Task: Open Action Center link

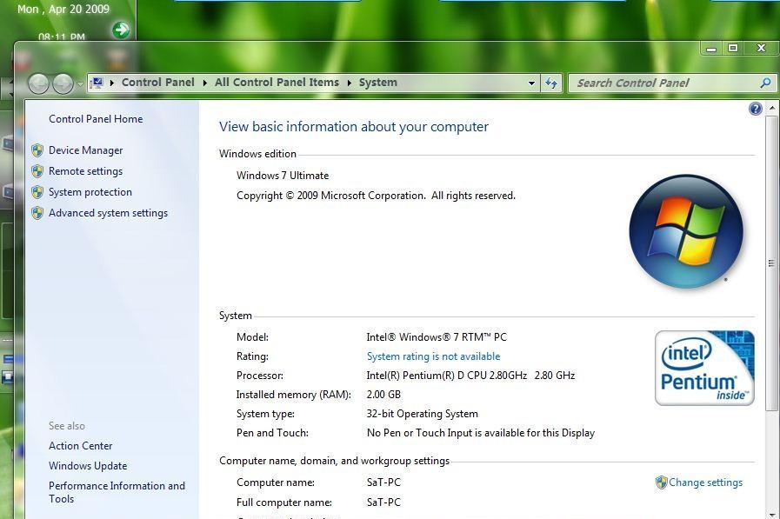Action: click(x=80, y=446)
